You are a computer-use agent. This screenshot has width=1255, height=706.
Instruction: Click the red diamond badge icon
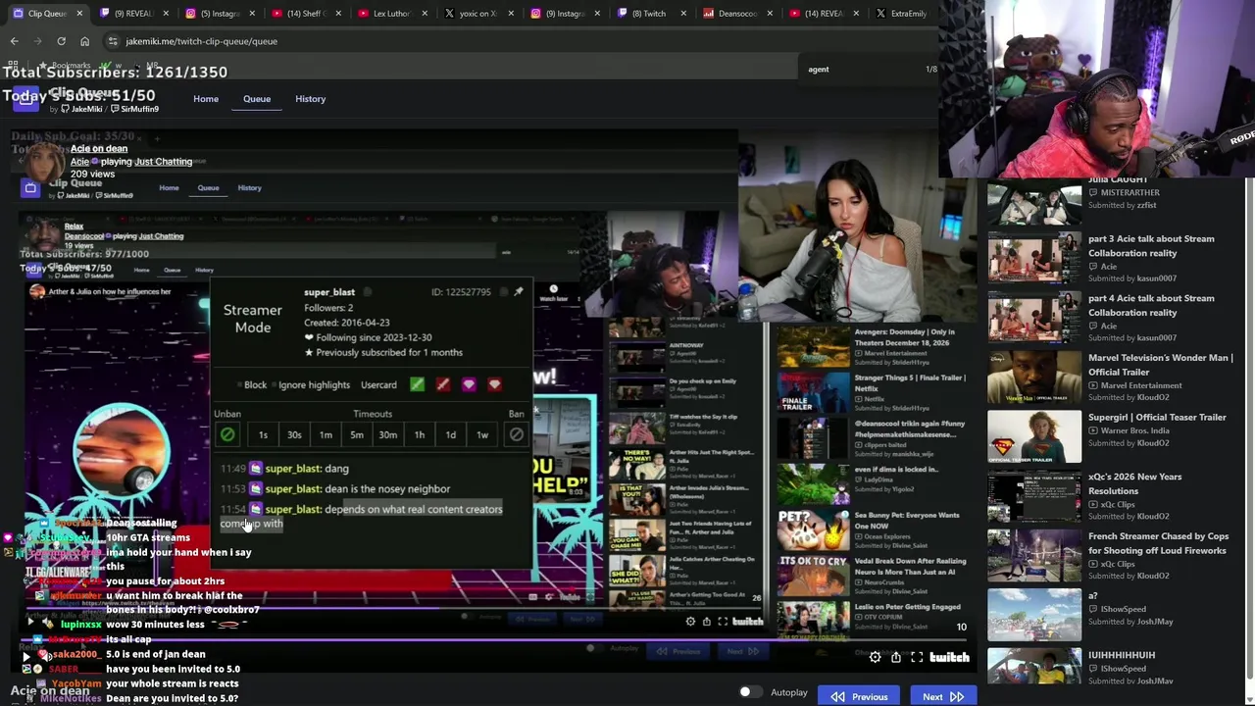[x=494, y=384]
